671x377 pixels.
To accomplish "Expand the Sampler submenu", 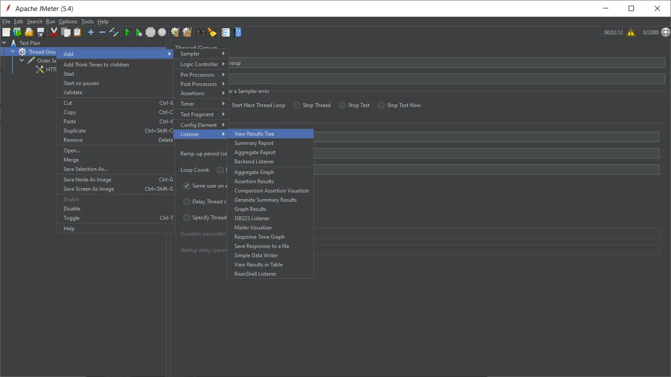I will pos(201,54).
